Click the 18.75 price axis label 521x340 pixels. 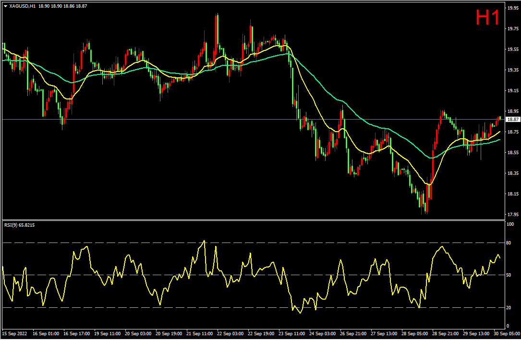click(513, 132)
